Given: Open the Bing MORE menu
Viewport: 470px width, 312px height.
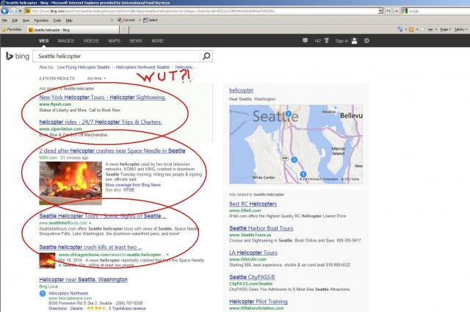Looking at the screenshot, I should pyautogui.click(x=157, y=41).
